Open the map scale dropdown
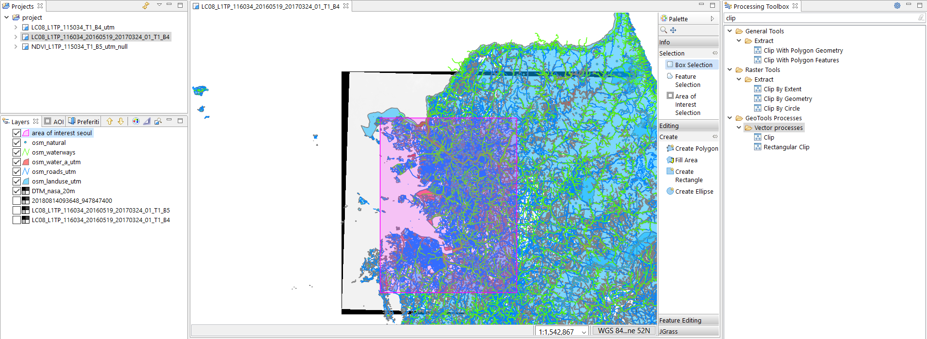The height and width of the screenshot is (339, 927). point(584,332)
